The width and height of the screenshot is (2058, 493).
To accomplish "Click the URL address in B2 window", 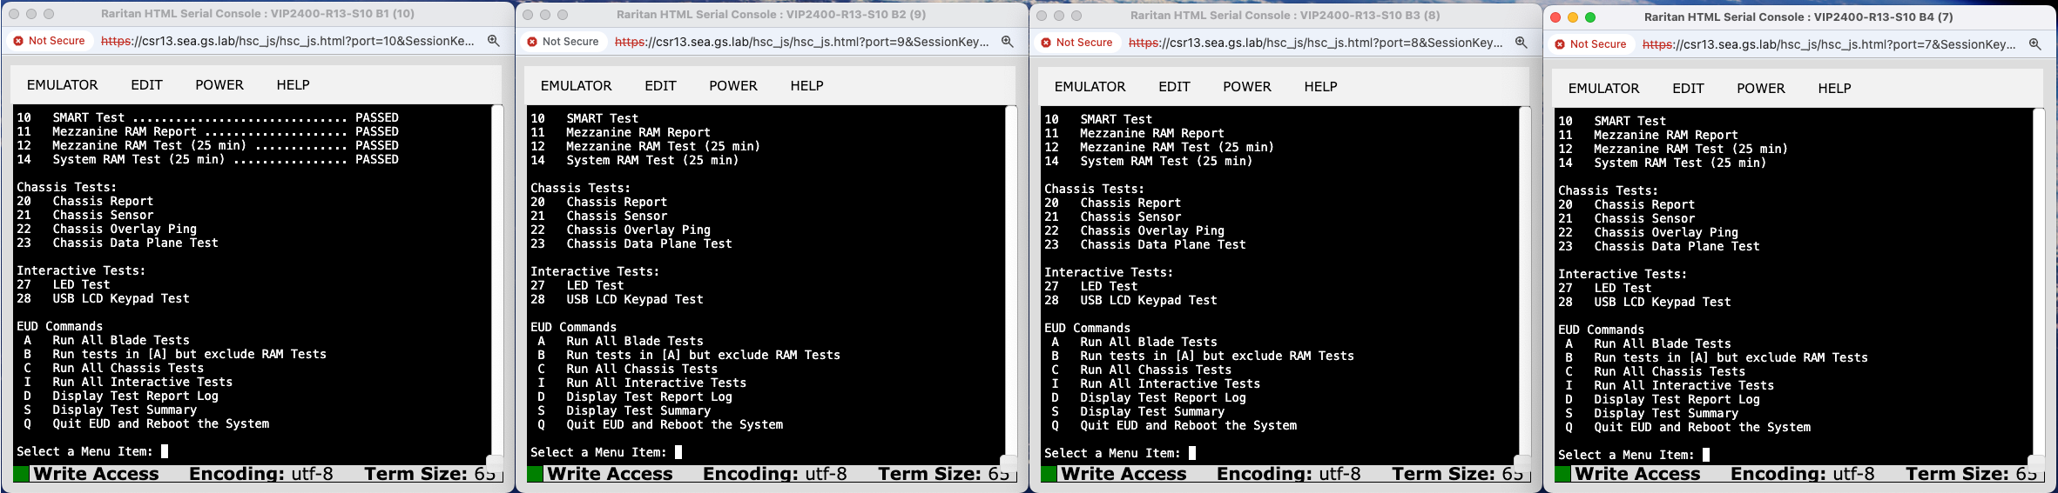I will [x=801, y=42].
